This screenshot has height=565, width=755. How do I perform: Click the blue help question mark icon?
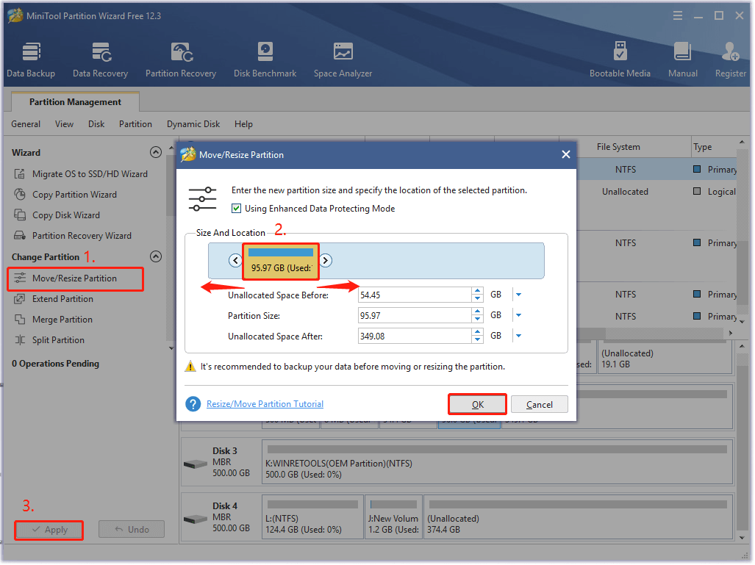click(193, 404)
